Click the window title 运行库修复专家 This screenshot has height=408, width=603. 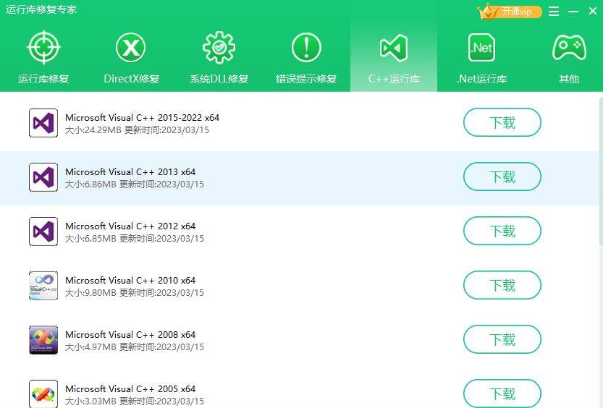click(x=41, y=9)
